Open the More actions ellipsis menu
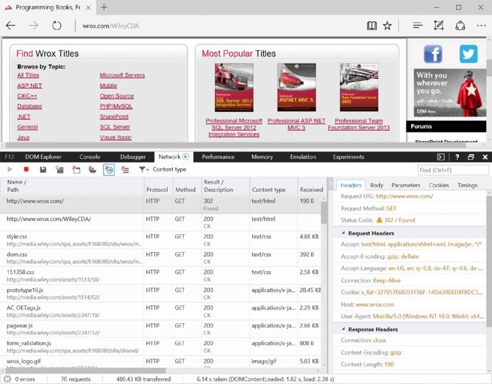The image size is (492, 384). (x=481, y=26)
